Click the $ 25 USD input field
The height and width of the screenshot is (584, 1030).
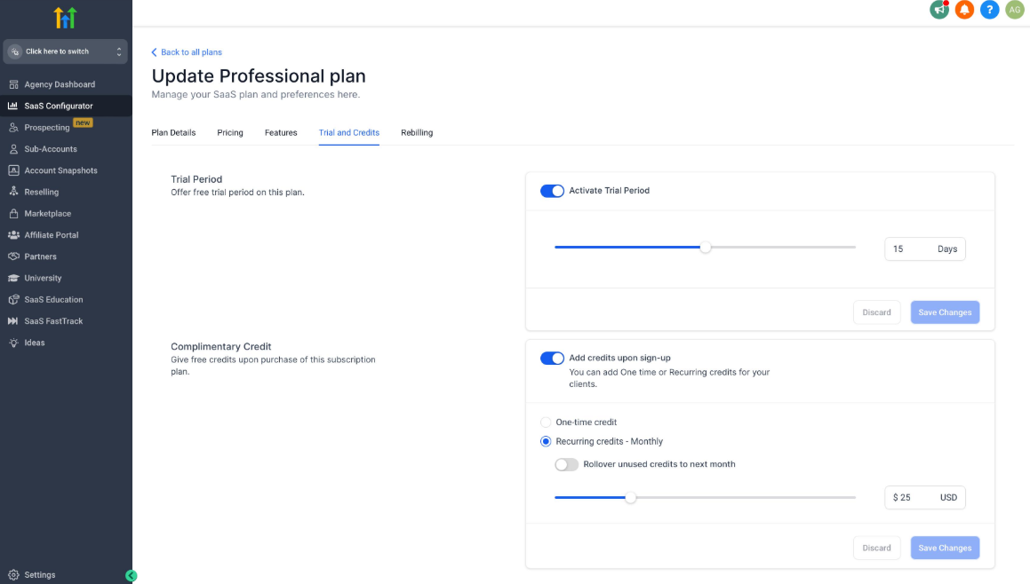click(x=925, y=497)
